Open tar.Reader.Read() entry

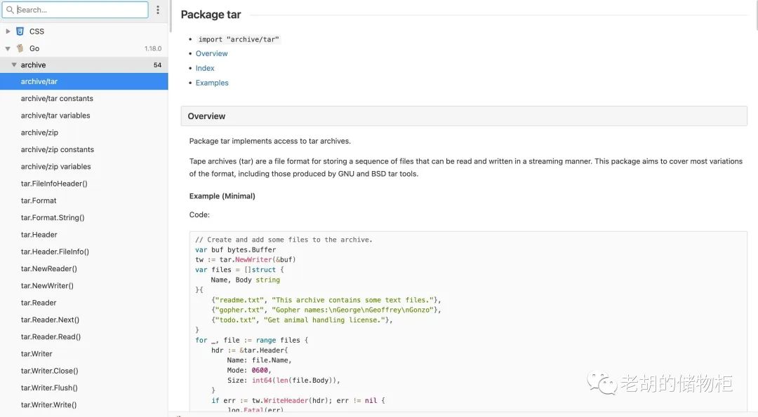(84, 336)
